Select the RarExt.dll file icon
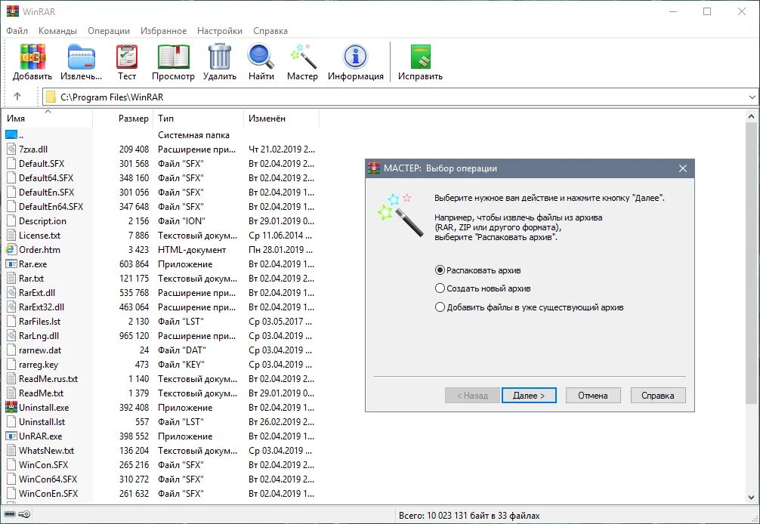Image resolution: width=760 pixels, height=524 pixels. pyautogui.click(x=11, y=293)
